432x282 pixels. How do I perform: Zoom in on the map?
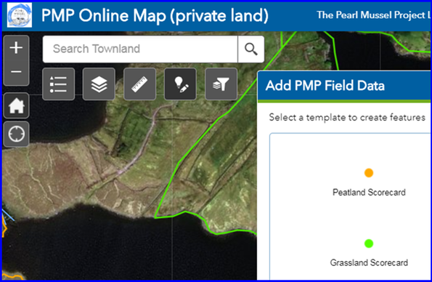[x=16, y=48]
